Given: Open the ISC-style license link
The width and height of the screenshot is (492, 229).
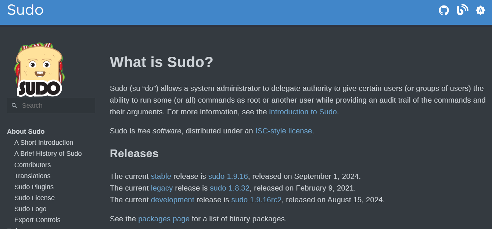Looking at the screenshot, I should pyautogui.click(x=284, y=131).
